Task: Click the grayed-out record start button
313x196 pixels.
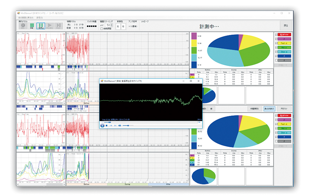Action: 22,27
